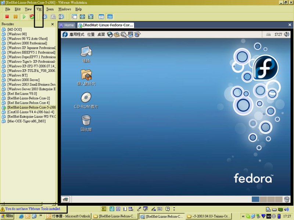The width and height of the screenshot is (294, 220).
Task: Open the Windows menu
Action: click(65, 9)
